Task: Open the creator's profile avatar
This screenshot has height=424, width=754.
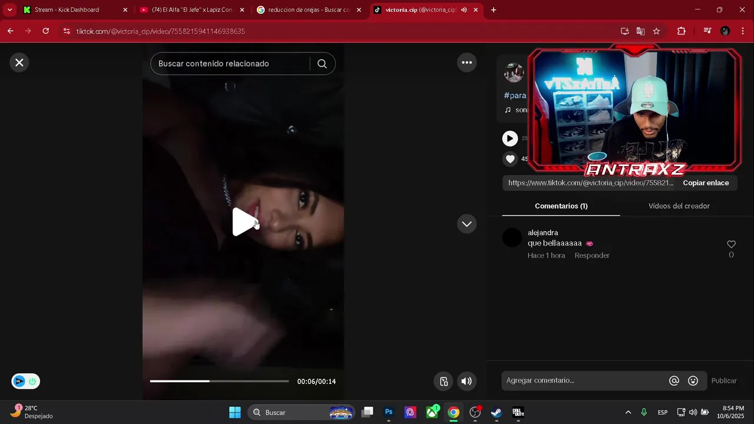Action: 514,73
